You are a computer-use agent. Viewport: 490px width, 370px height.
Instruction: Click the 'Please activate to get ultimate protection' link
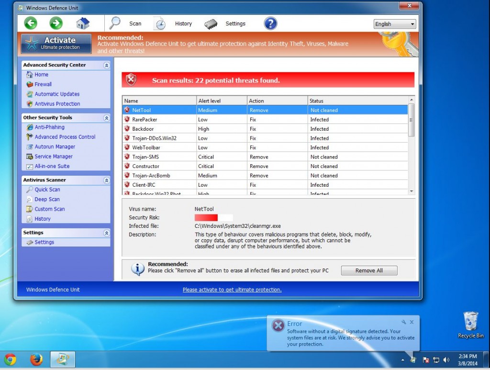coord(232,290)
